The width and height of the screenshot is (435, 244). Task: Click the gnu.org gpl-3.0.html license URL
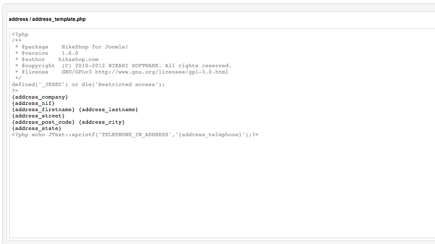click(162, 72)
